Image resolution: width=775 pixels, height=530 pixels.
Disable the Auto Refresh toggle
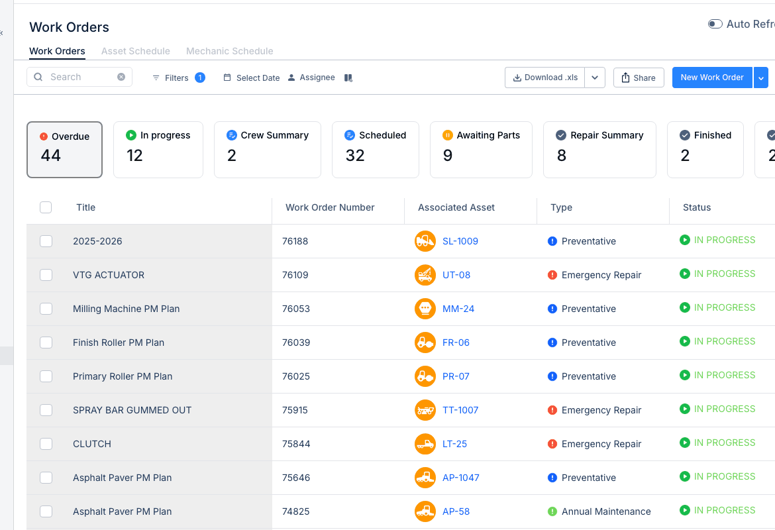click(x=715, y=23)
